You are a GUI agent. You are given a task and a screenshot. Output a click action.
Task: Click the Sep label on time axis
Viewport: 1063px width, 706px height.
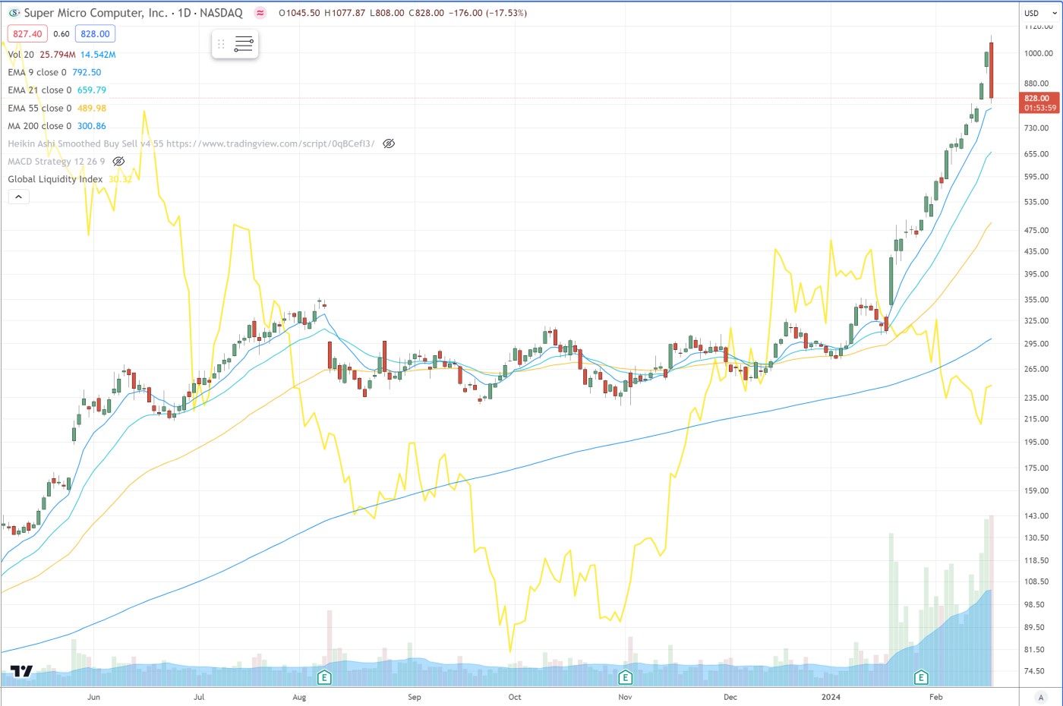click(415, 697)
